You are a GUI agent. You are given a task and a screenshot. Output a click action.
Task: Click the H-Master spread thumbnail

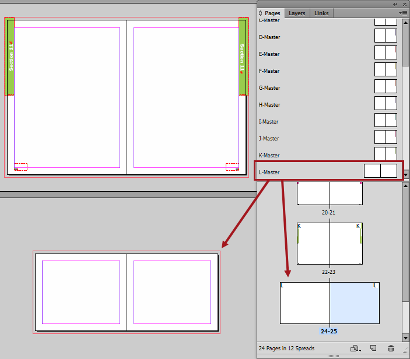point(386,103)
